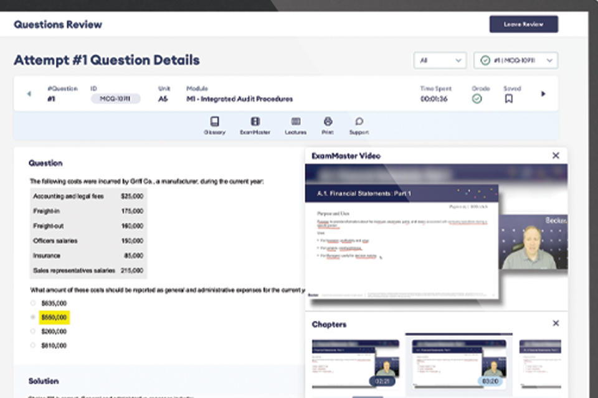Click the instructor webcam video inset

(x=533, y=243)
